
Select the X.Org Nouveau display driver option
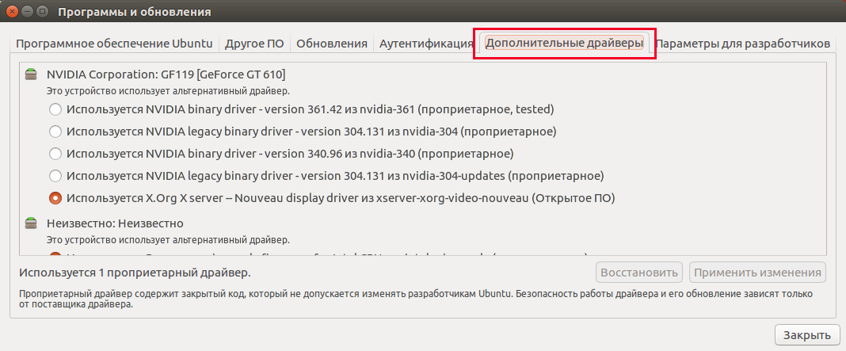(55, 197)
